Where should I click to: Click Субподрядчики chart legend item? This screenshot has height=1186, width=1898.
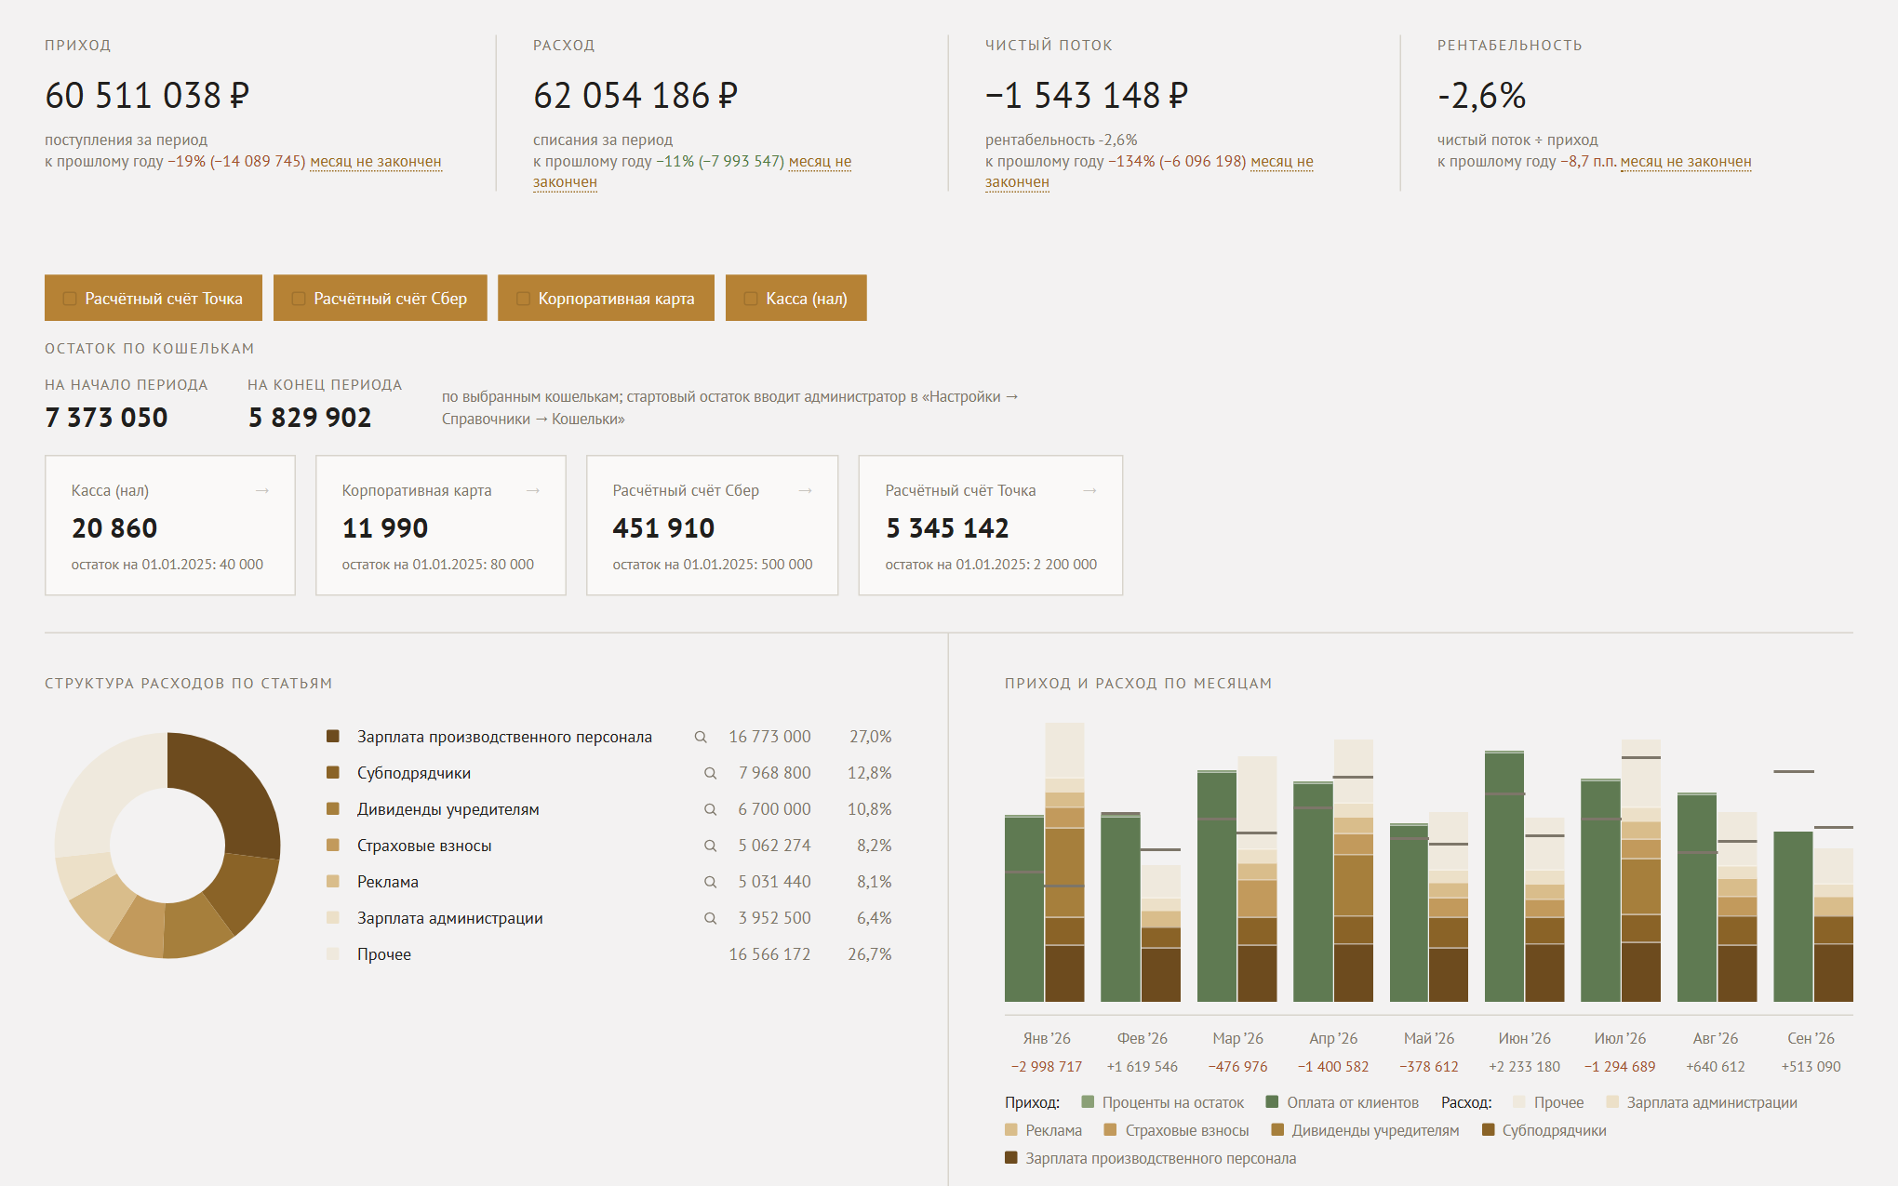point(1544,1130)
